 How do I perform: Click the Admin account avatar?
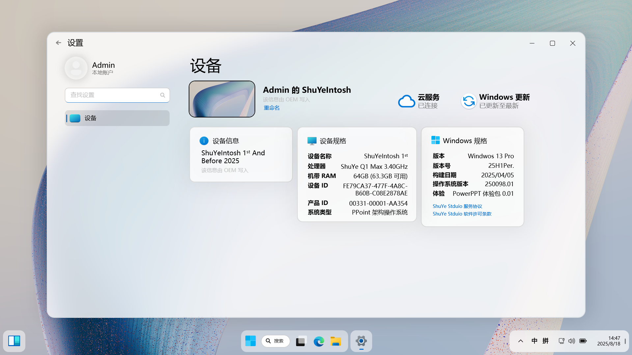[x=76, y=68]
